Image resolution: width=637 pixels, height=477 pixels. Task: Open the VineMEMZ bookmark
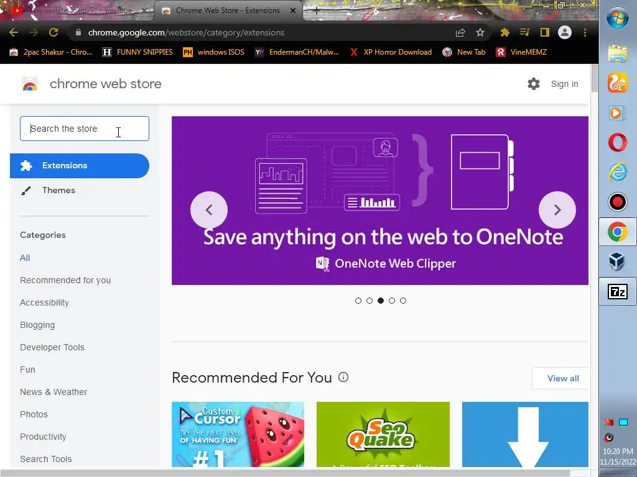[x=521, y=52]
